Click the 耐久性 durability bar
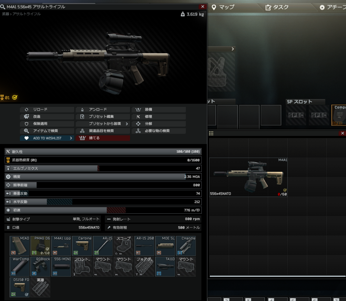This screenshot has width=346, height=301. (x=103, y=152)
